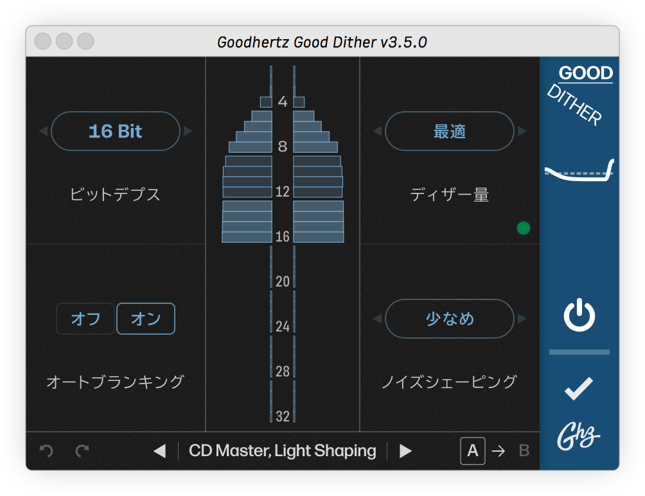Screen dimensions: 645x496
Task: Click the checkmark icon in sidebar
Action: click(579, 389)
